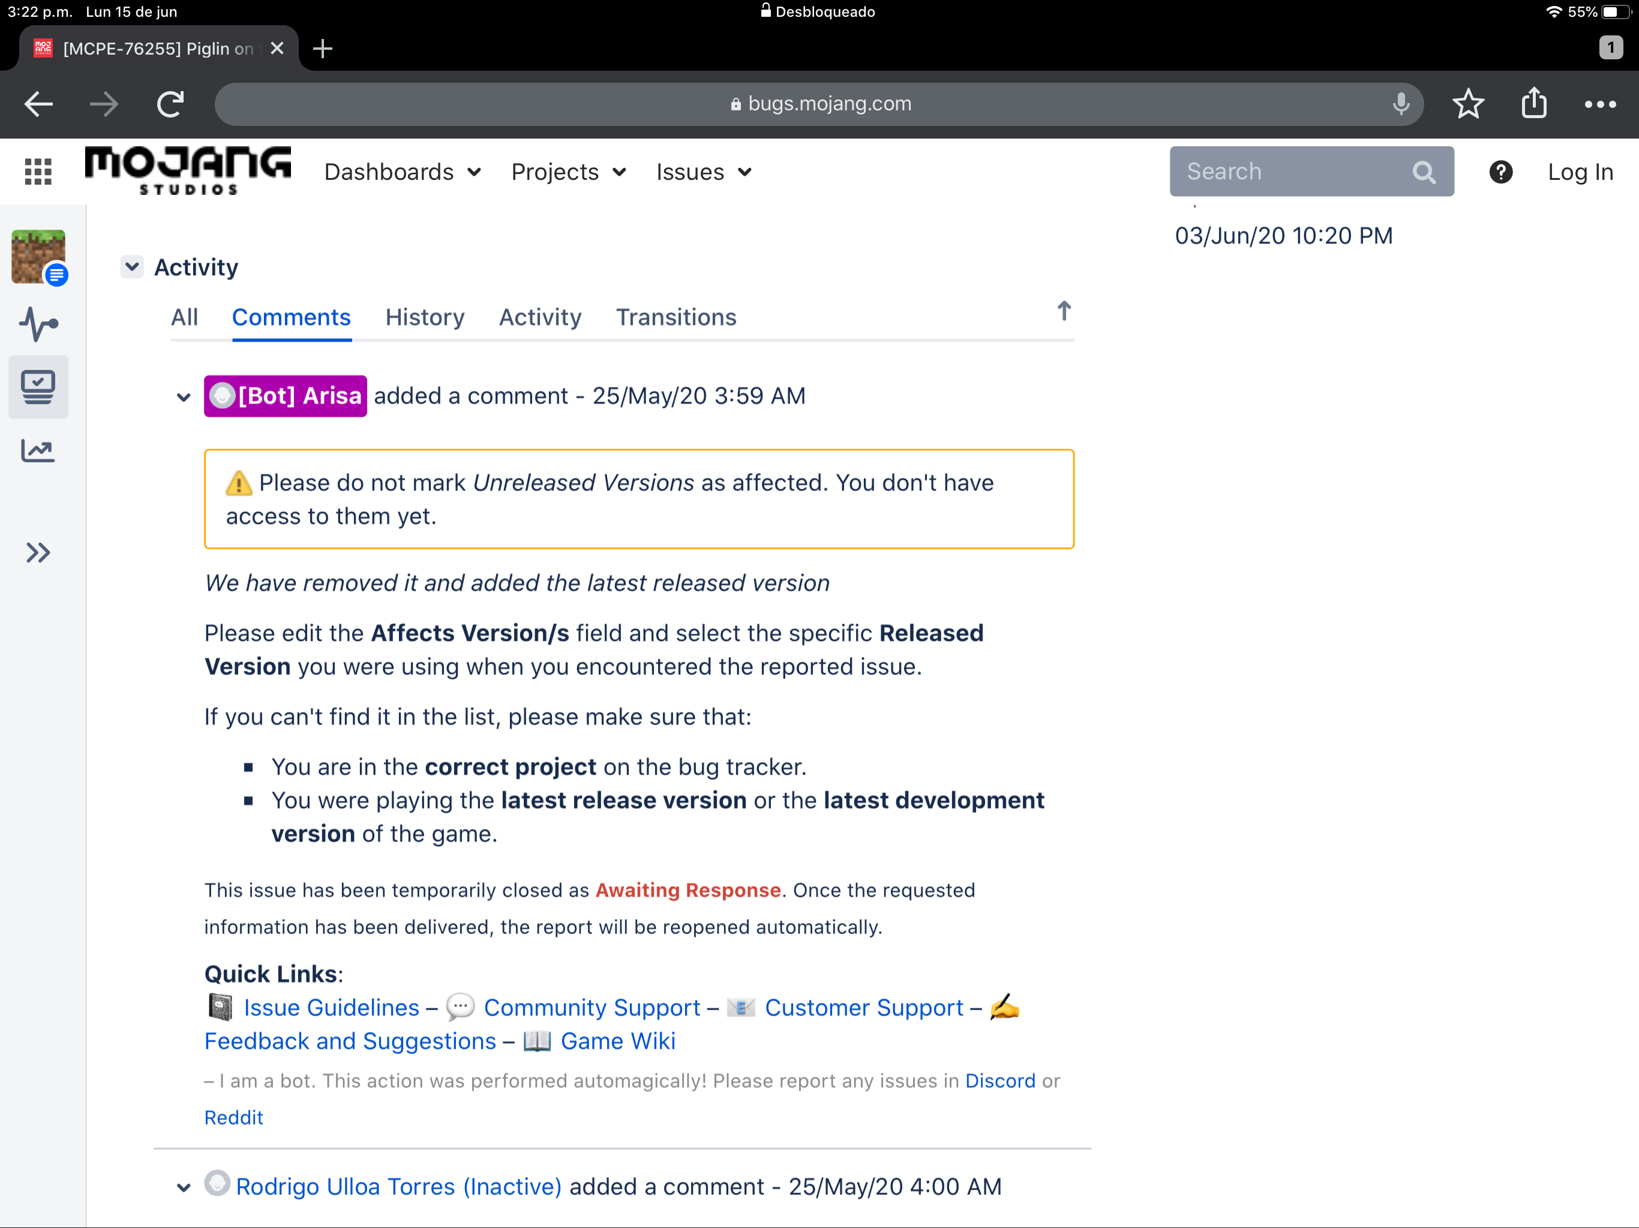Open the Issue Guidelines link
This screenshot has height=1228, width=1639.
click(331, 1007)
